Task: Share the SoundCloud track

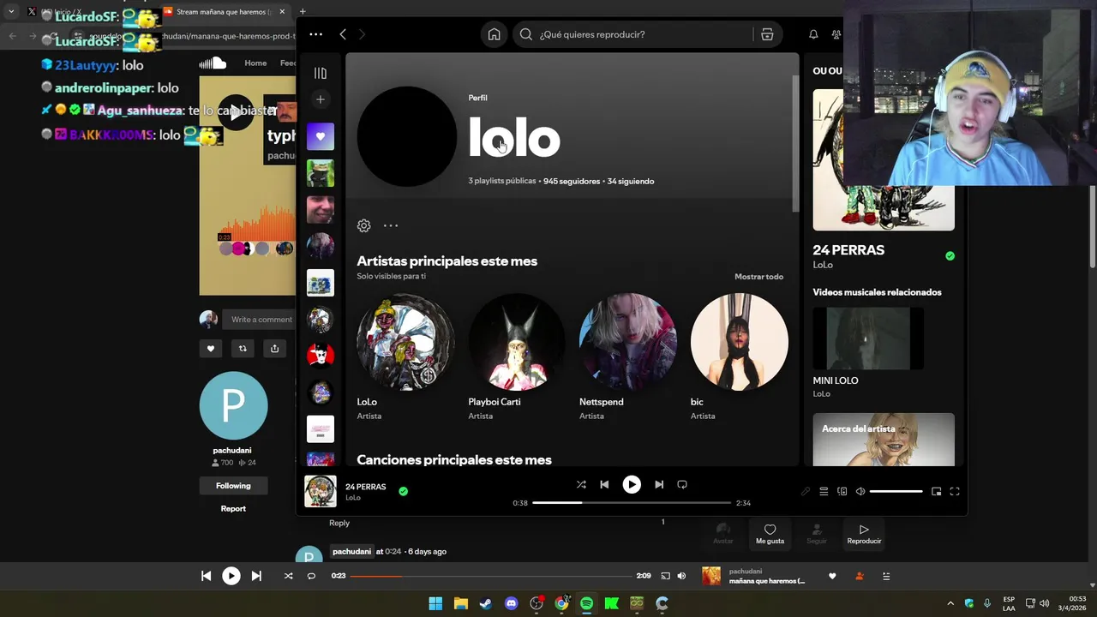Action: [x=274, y=348]
